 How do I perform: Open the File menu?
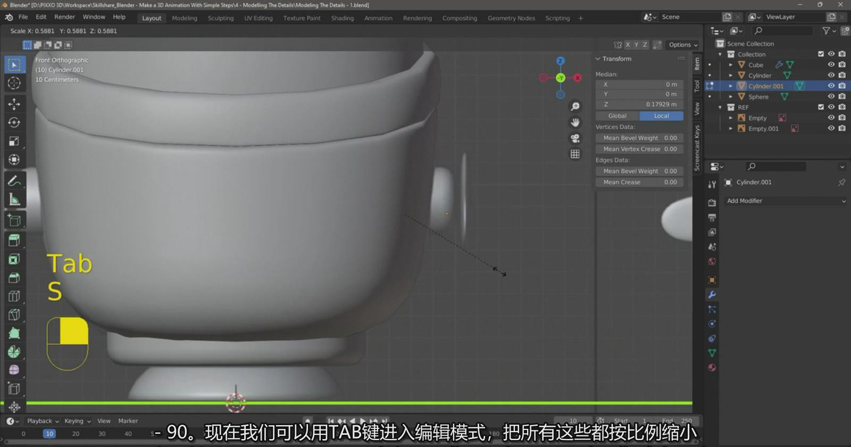click(x=23, y=17)
